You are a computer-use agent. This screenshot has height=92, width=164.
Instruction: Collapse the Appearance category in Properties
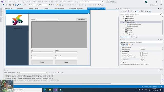(x=121, y=51)
